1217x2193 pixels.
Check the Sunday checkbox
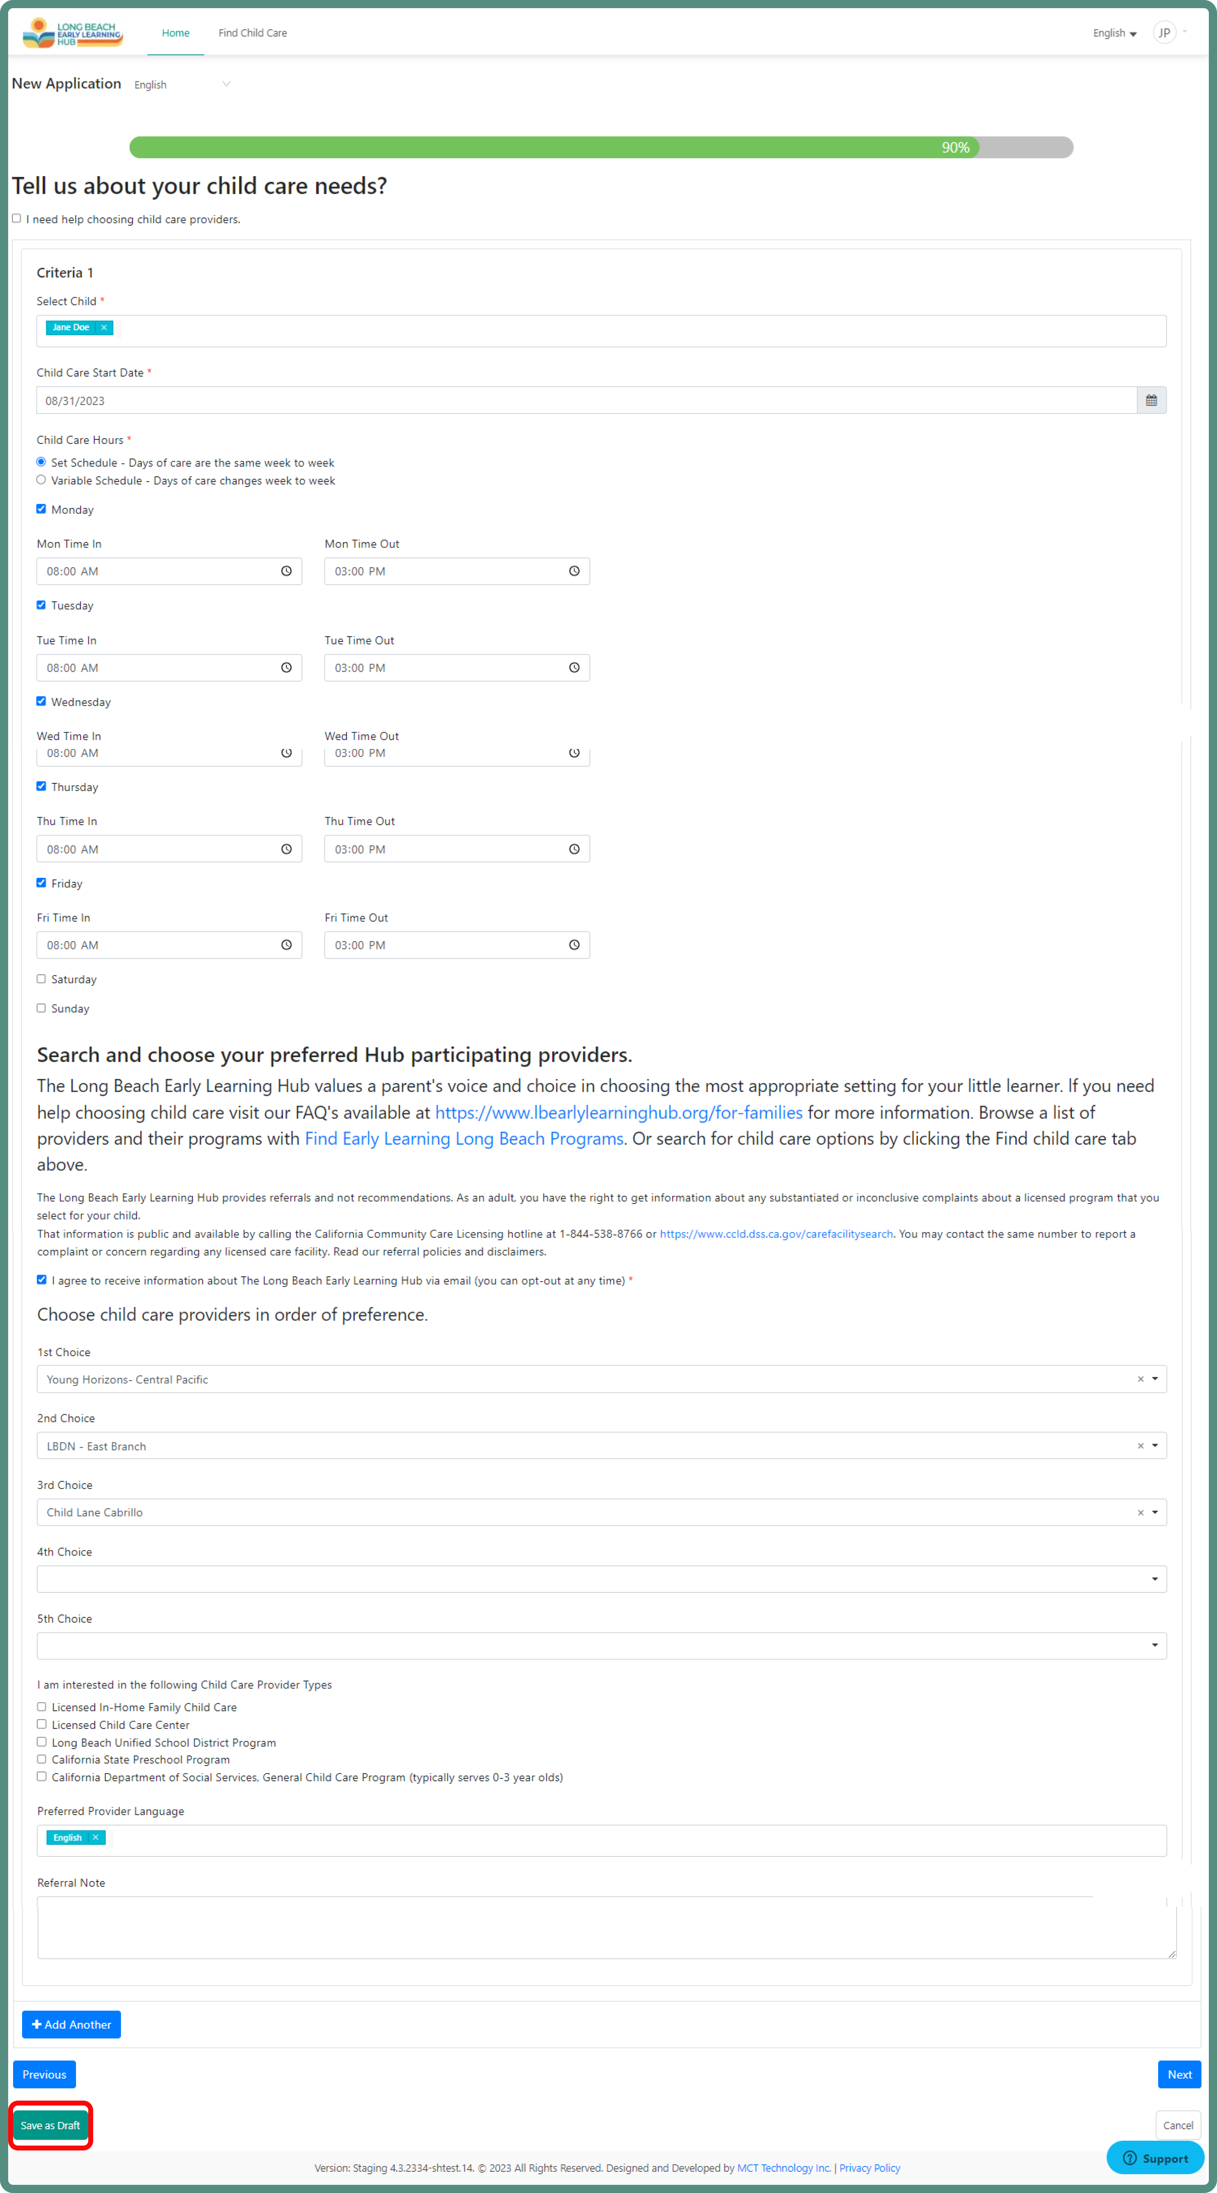pyautogui.click(x=41, y=1008)
